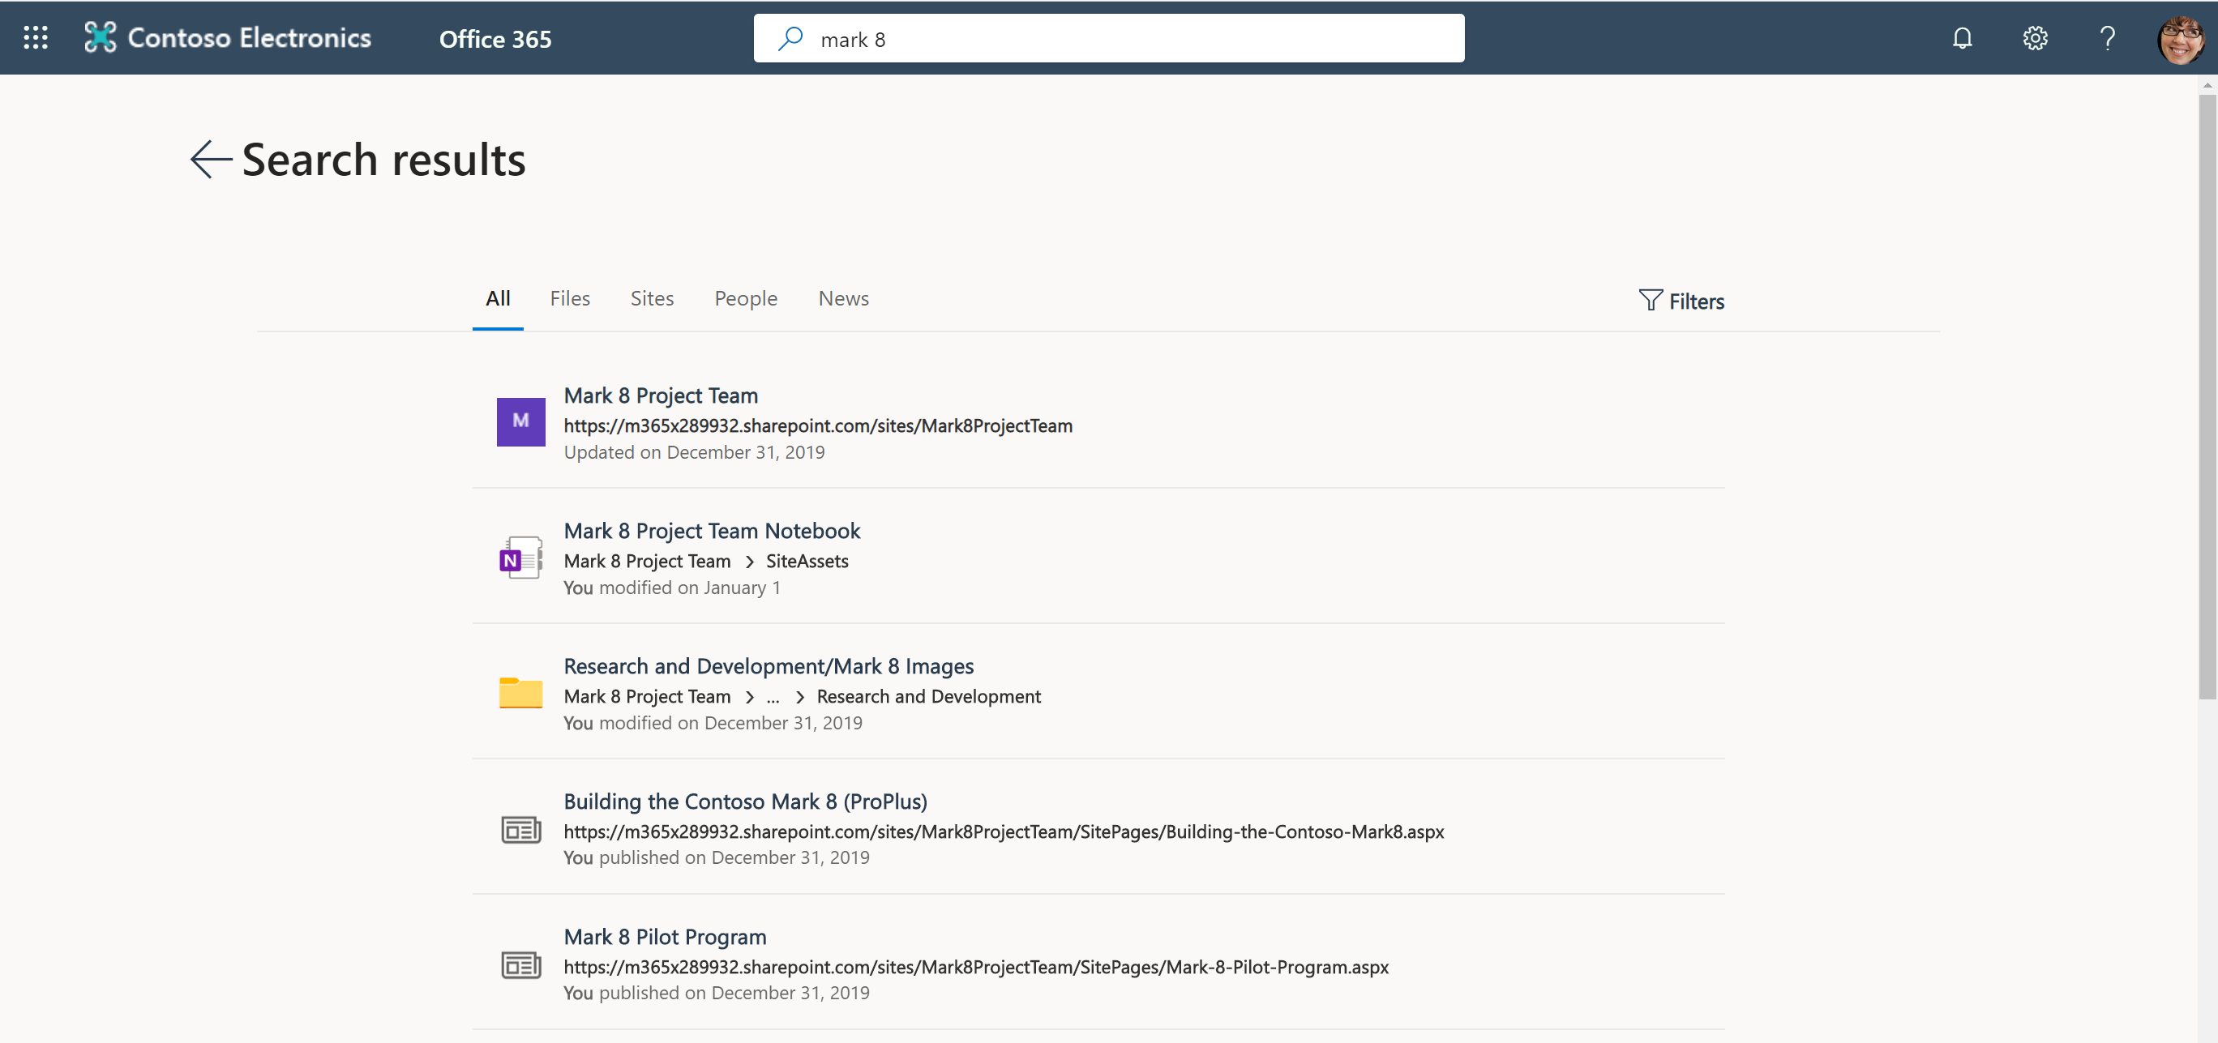The width and height of the screenshot is (2218, 1043).
Task: Open the Mark 8 Pilot Program result
Action: click(665, 936)
